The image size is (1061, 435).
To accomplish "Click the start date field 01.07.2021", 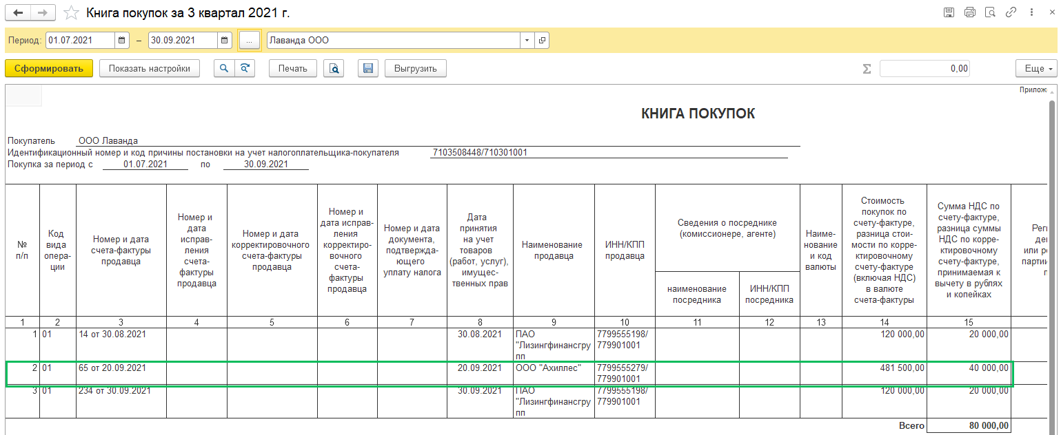I will pyautogui.click(x=81, y=41).
